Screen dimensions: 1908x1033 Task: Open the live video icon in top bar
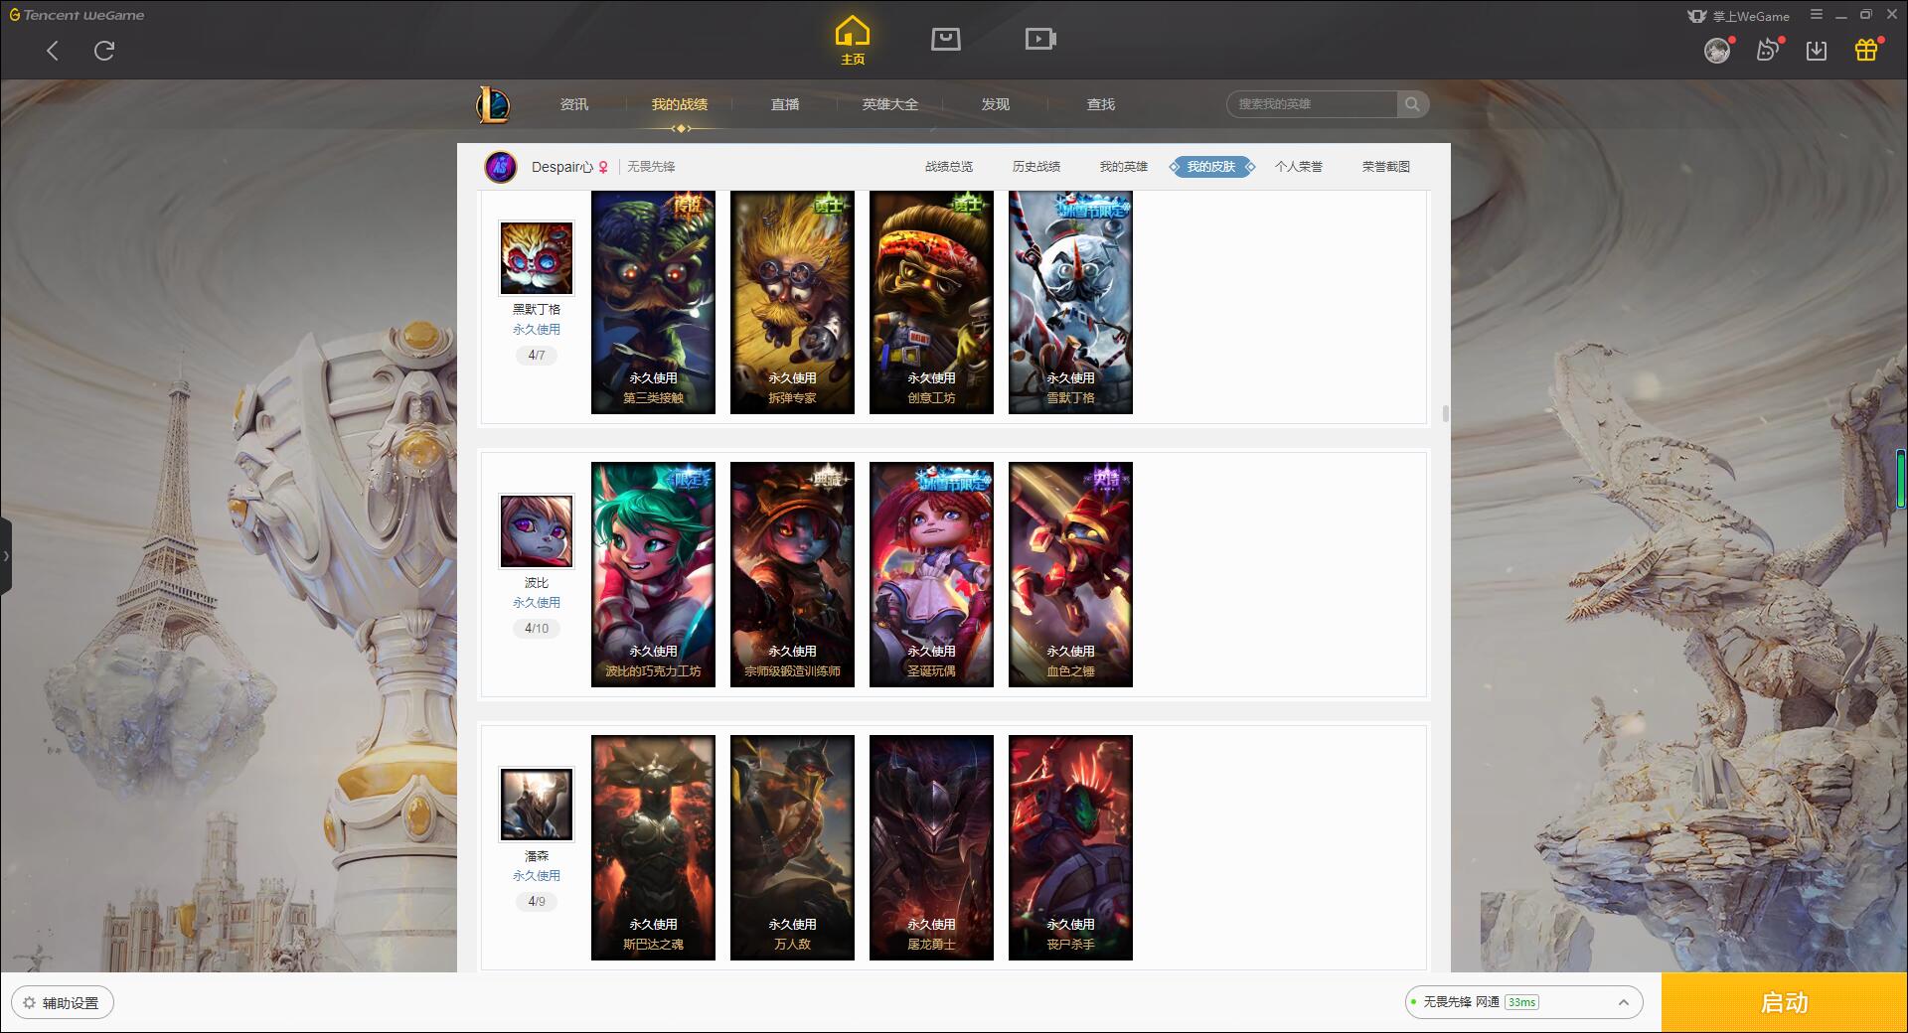[x=1040, y=39]
